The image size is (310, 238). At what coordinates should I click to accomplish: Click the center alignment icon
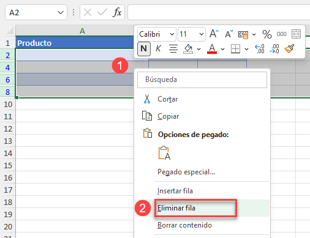pyautogui.click(x=173, y=49)
